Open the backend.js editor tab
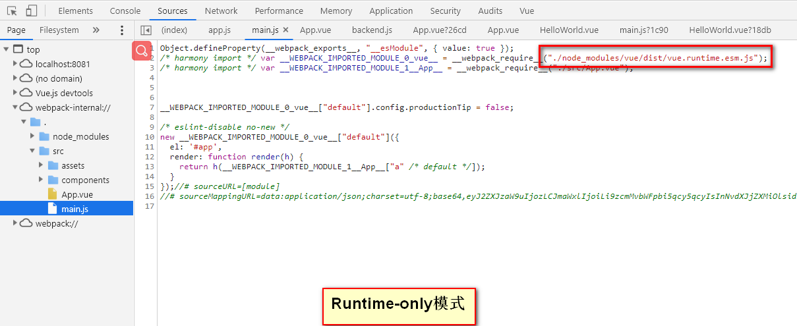The width and height of the screenshot is (797, 326). coord(372,30)
